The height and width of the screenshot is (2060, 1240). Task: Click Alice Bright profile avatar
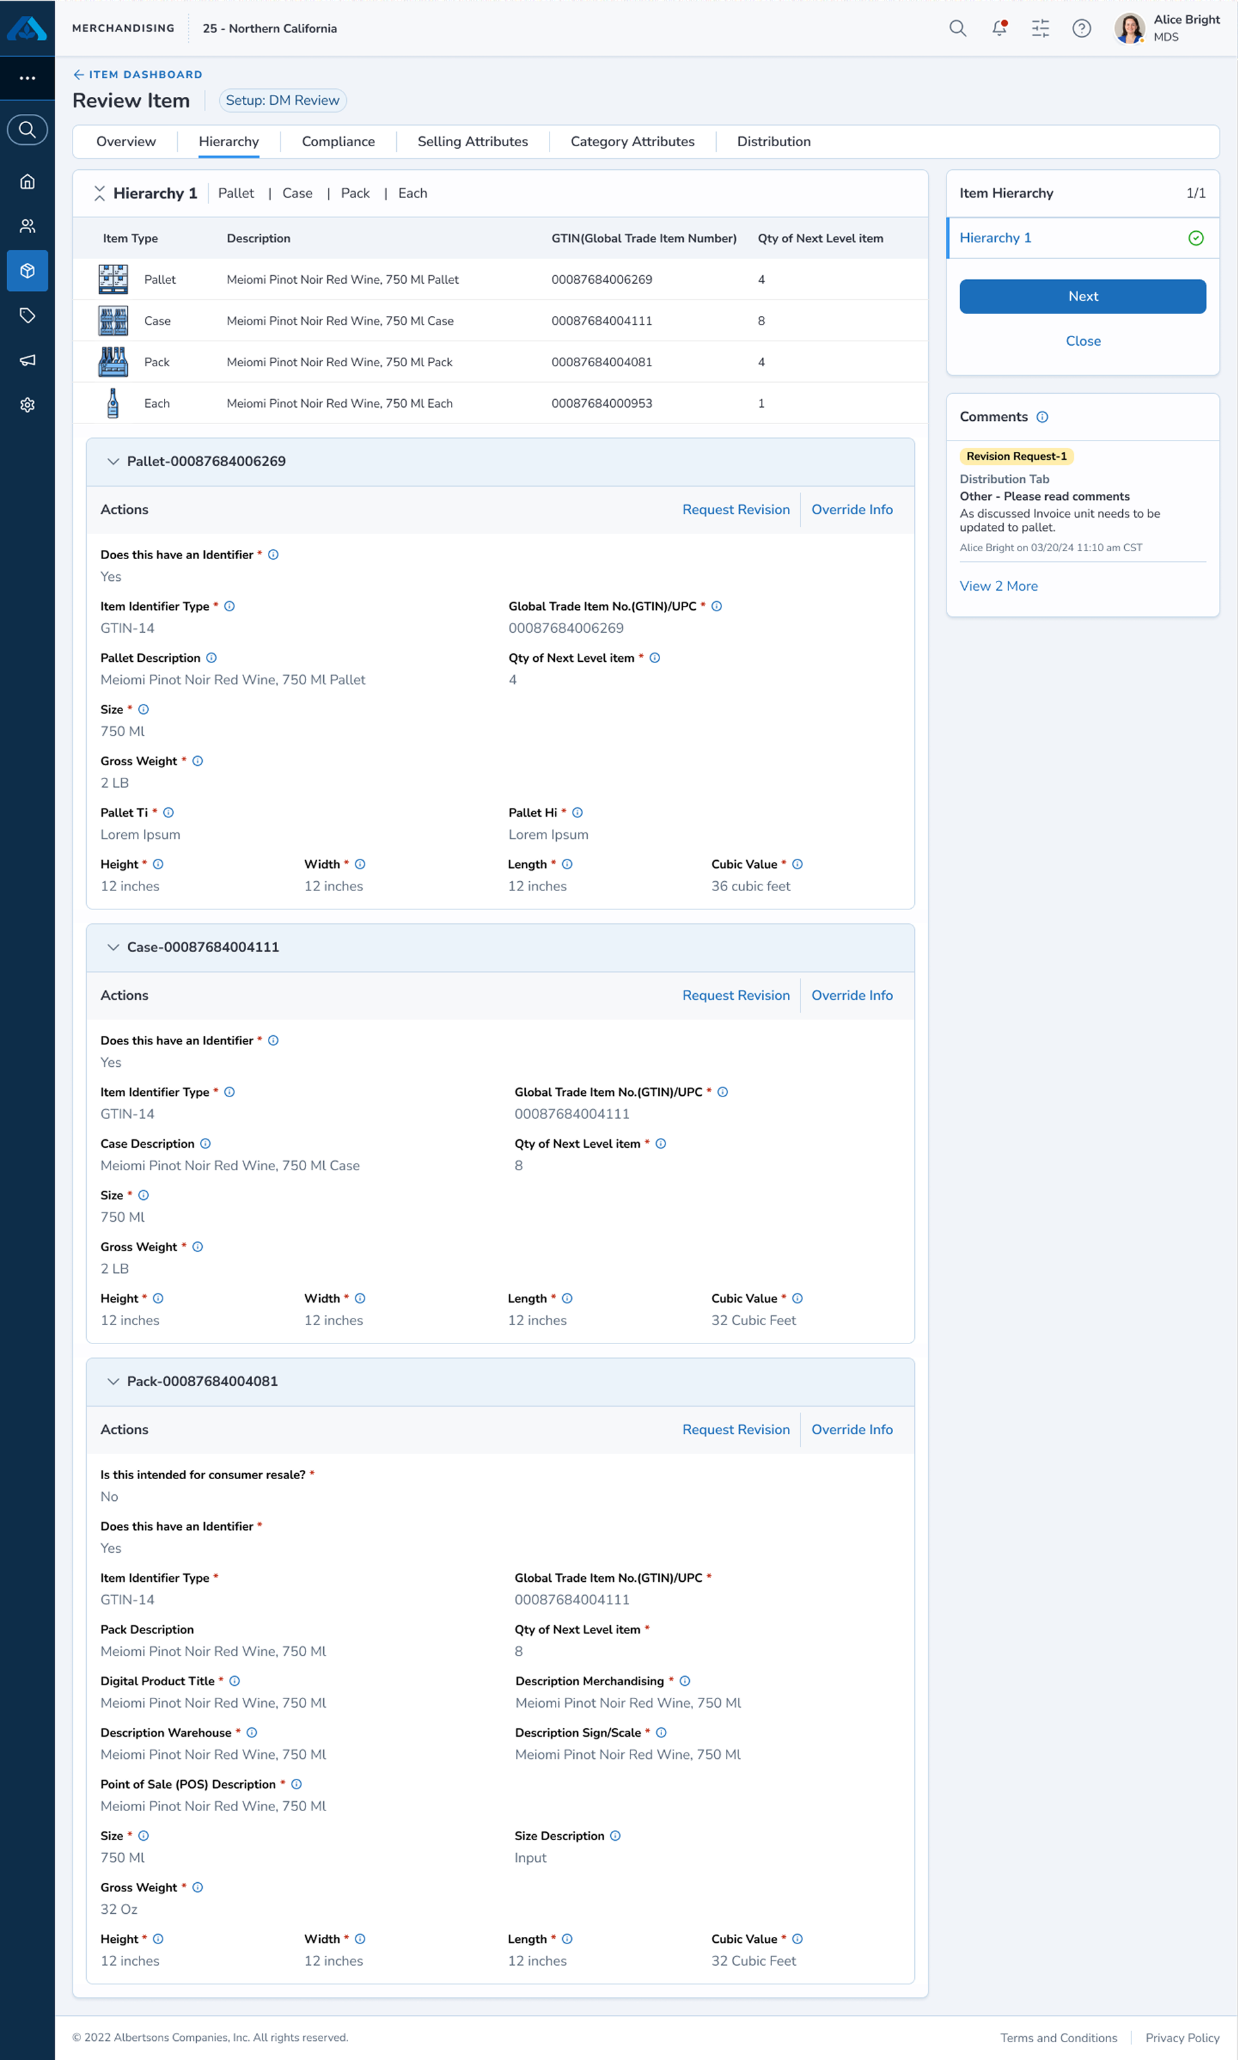(1129, 28)
